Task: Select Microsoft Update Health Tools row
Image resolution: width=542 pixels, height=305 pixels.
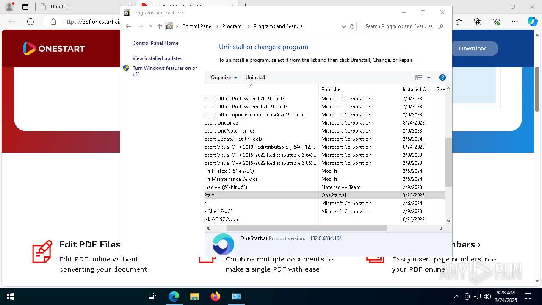Action: pos(325,139)
